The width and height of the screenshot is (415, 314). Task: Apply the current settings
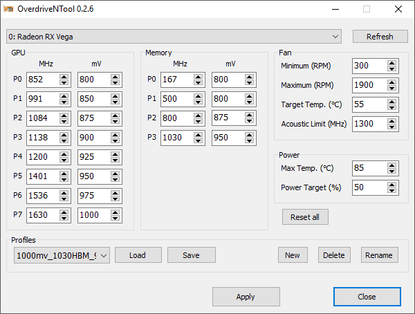pos(246,297)
